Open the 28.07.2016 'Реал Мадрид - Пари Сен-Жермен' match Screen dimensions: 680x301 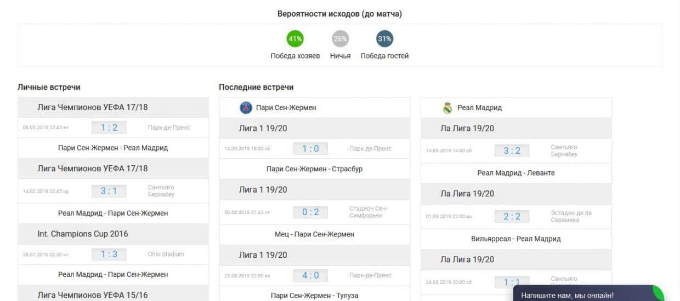point(113,274)
